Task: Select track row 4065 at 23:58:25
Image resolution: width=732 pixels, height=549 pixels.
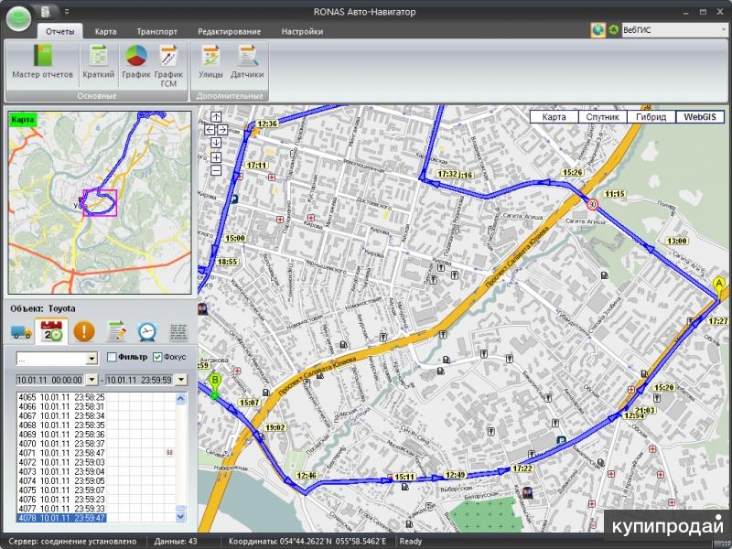Action: click(61, 397)
